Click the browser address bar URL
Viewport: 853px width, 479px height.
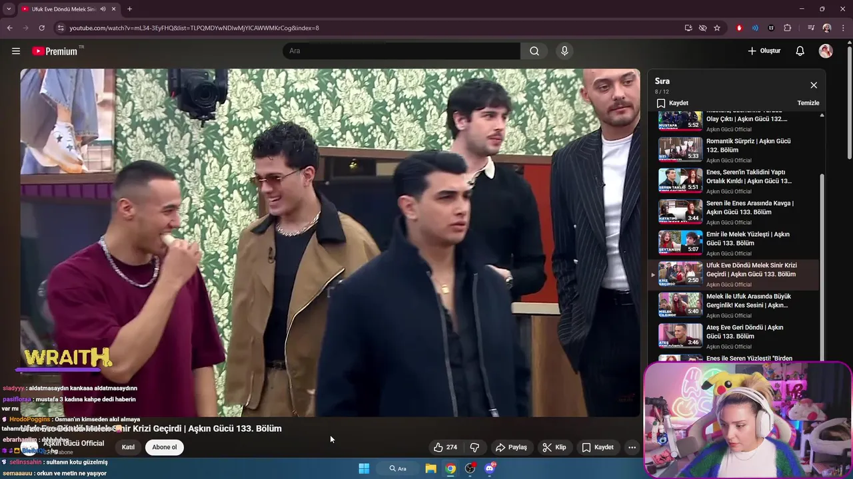[195, 28]
